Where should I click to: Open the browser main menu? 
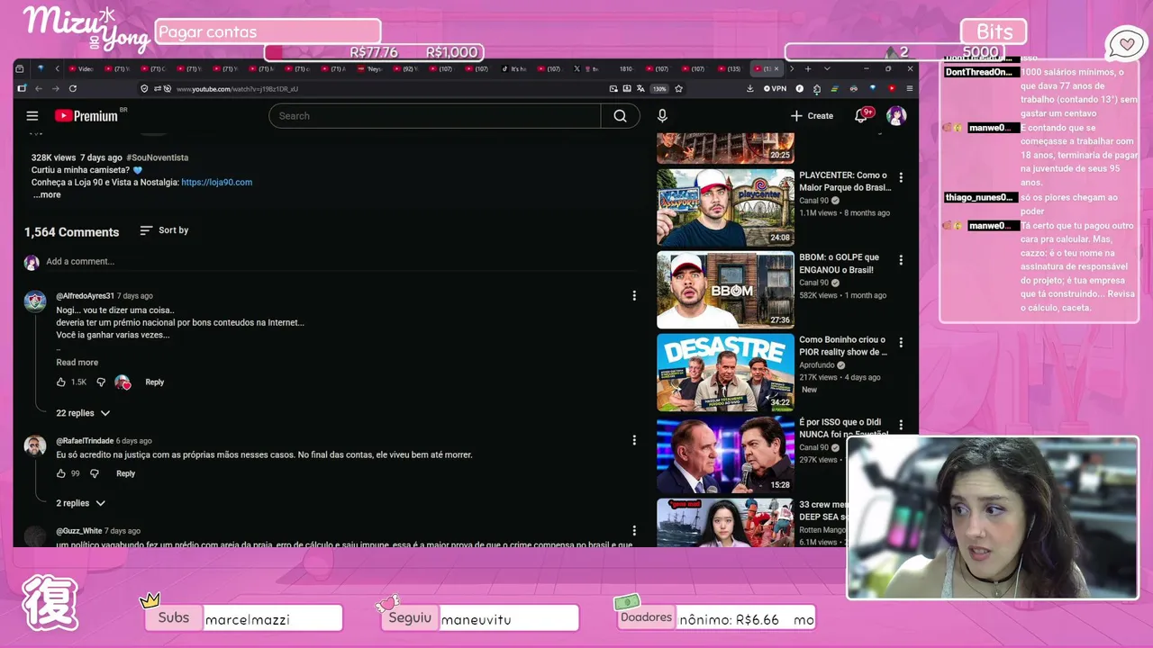(910, 88)
